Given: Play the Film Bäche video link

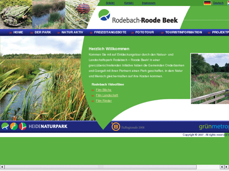Looking at the screenshot, I should 104,90.
